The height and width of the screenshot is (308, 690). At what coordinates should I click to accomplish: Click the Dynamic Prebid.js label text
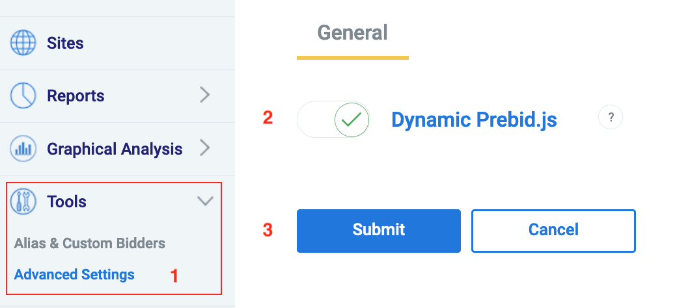pyautogui.click(x=474, y=120)
